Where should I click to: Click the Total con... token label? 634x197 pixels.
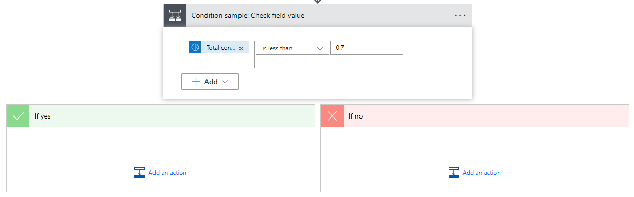click(x=221, y=48)
